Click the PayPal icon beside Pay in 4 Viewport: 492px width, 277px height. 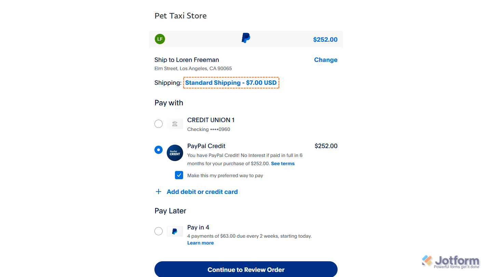pyautogui.click(x=175, y=231)
